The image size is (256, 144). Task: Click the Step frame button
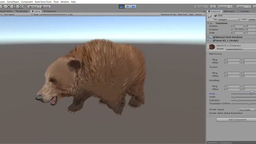pos(133,7)
